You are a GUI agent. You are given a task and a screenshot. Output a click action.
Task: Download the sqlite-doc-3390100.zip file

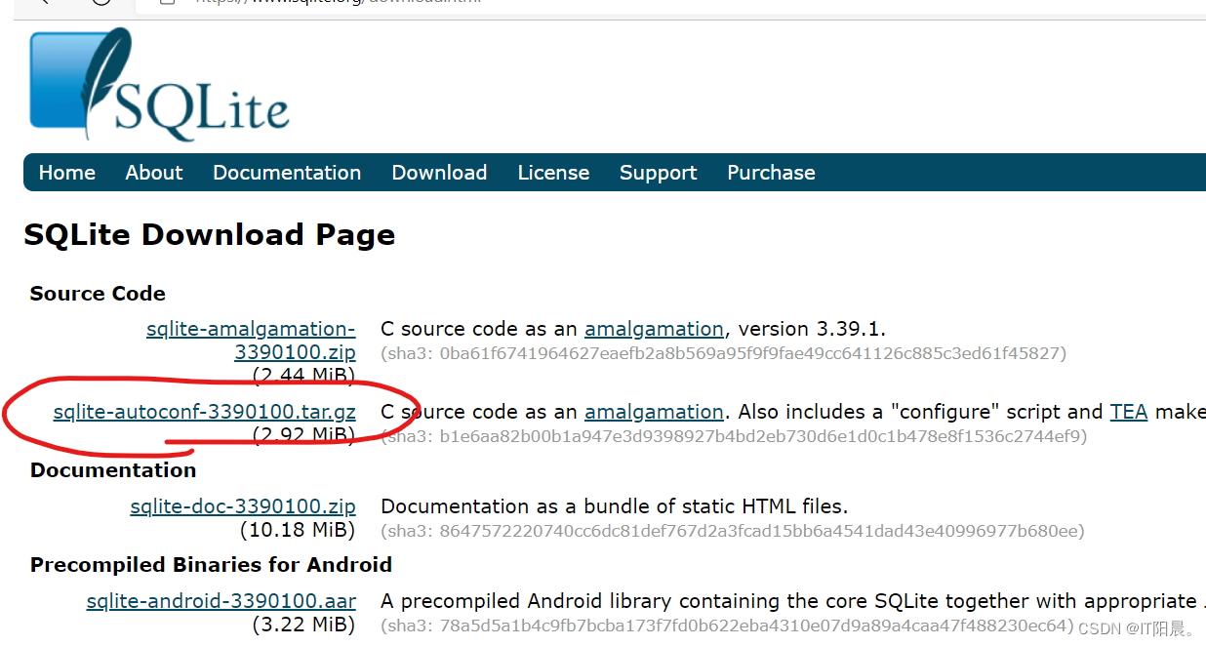[x=242, y=506]
